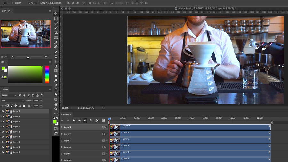
Task: Select Layer 3 in layers panel
Action: [17, 142]
